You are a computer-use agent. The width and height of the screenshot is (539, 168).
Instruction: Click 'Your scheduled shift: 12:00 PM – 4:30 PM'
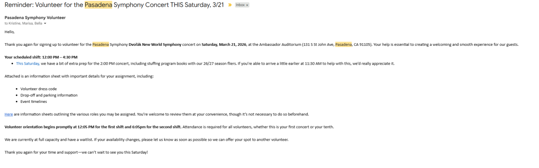41,57
